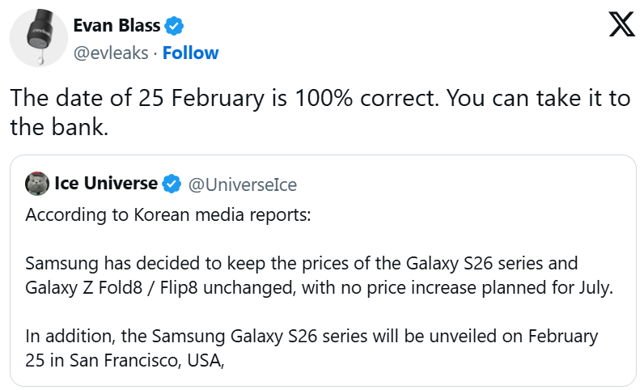Image resolution: width=644 pixels, height=390 pixels.
Task: Click the '25 in San Francisco, USA' line
Action: point(125,360)
